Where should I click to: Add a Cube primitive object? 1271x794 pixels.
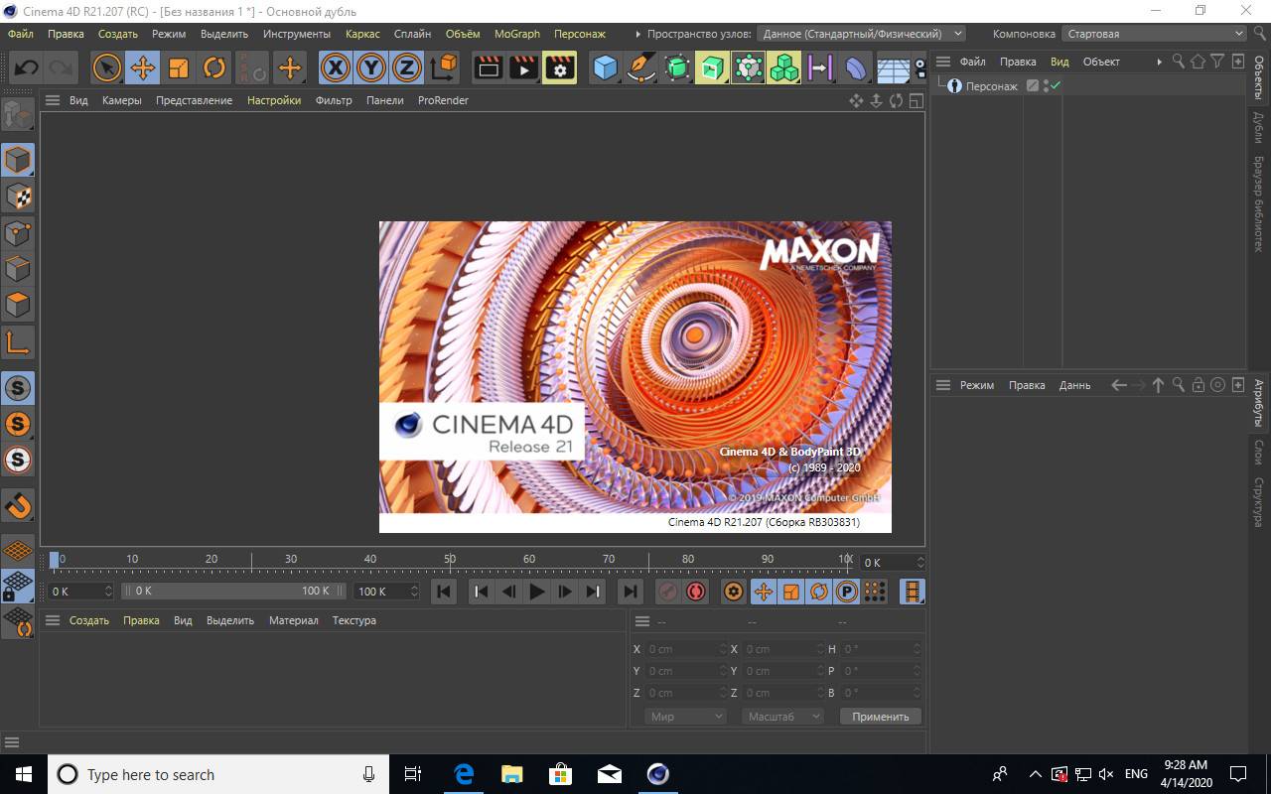click(x=605, y=67)
